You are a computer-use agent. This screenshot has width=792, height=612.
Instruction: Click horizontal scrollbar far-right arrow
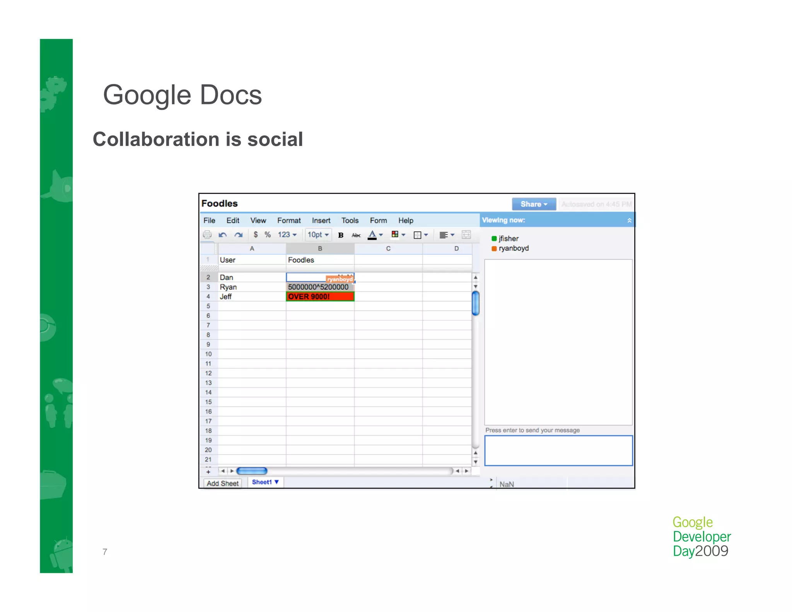coord(466,471)
